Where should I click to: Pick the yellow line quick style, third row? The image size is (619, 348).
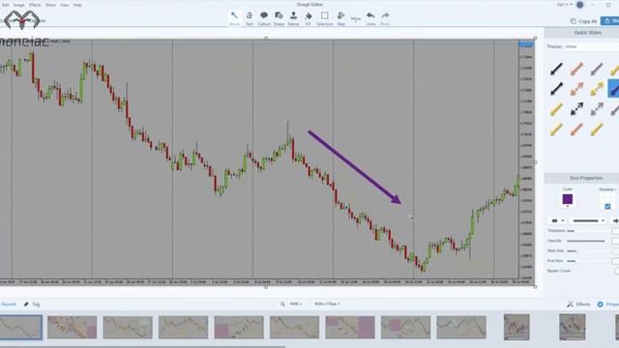pyautogui.click(x=556, y=109)
